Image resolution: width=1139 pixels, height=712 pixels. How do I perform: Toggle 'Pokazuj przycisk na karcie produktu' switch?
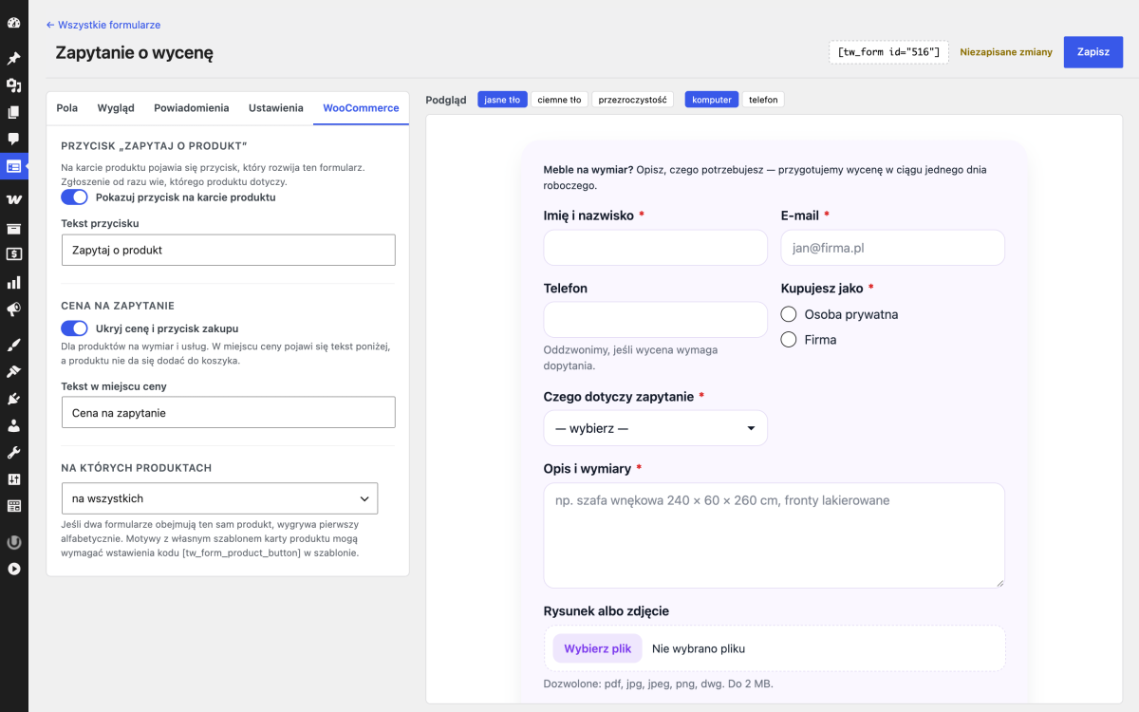click(x=74, y=197)
